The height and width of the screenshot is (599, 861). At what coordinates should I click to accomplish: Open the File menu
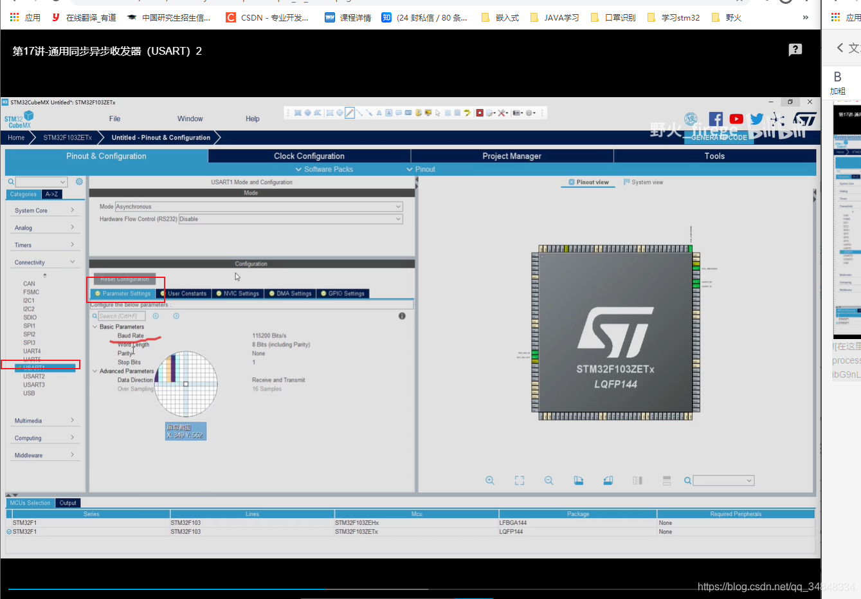point(114,119)
